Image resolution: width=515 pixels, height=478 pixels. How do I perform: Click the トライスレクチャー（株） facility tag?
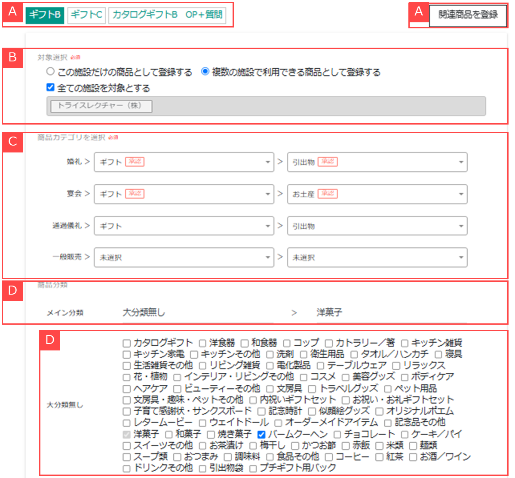(x=101, y=106)
